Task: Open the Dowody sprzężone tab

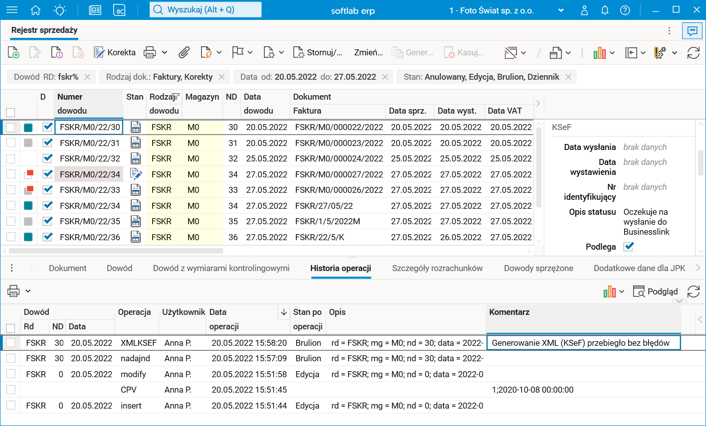Action: click(538, 268)
